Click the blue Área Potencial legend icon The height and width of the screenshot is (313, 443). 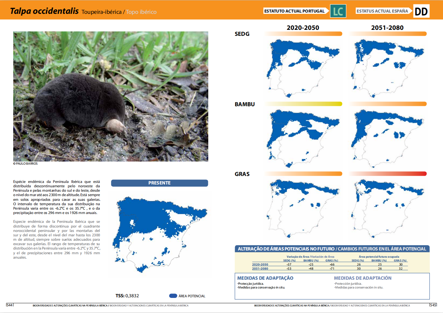[x=173, y=296]
